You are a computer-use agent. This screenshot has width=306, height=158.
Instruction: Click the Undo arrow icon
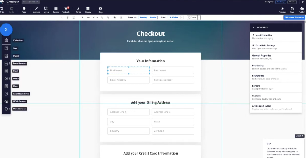2,9
